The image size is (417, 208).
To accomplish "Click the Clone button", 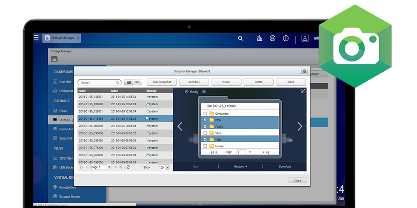I will 291,82.
